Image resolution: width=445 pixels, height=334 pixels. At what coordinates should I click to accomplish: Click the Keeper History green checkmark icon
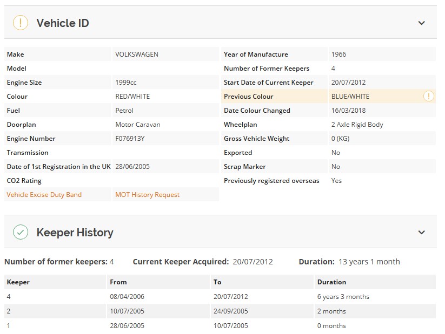pos(21,232)
